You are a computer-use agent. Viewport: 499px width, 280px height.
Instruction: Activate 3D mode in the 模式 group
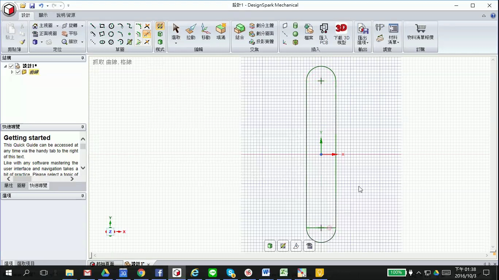[x=160, y=42]
